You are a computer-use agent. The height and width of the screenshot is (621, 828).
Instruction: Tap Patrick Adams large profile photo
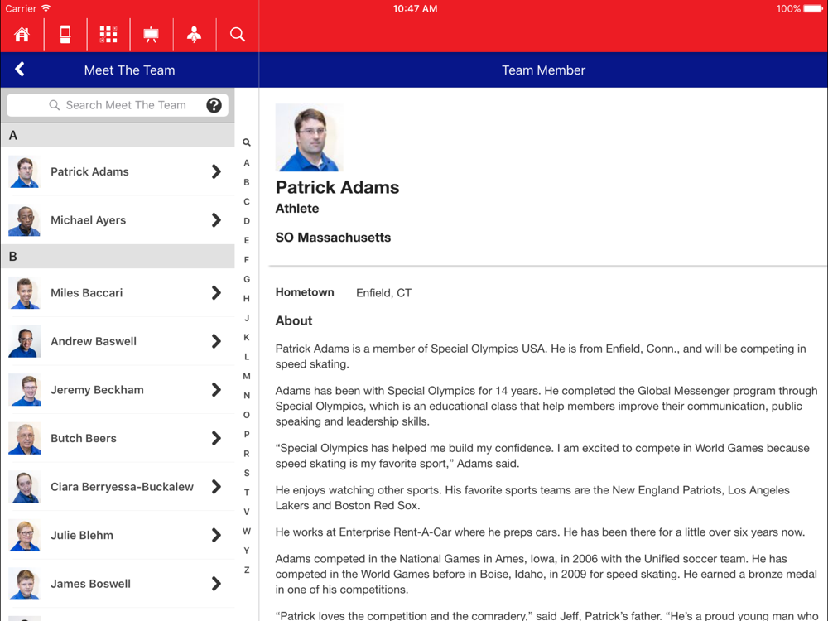310,137
